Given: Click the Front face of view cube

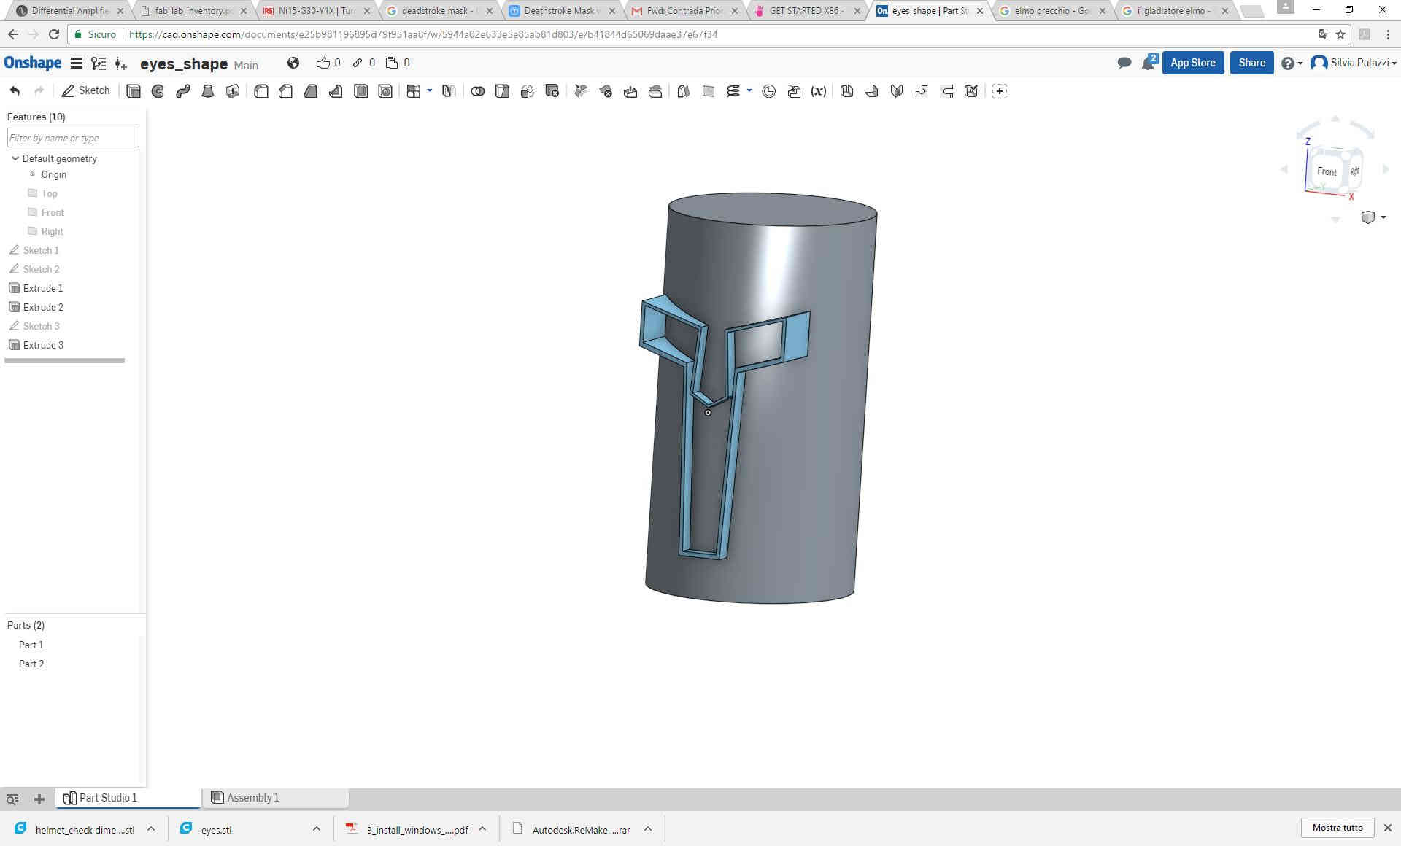Looking at the screenshot, I should point(1327,171).
